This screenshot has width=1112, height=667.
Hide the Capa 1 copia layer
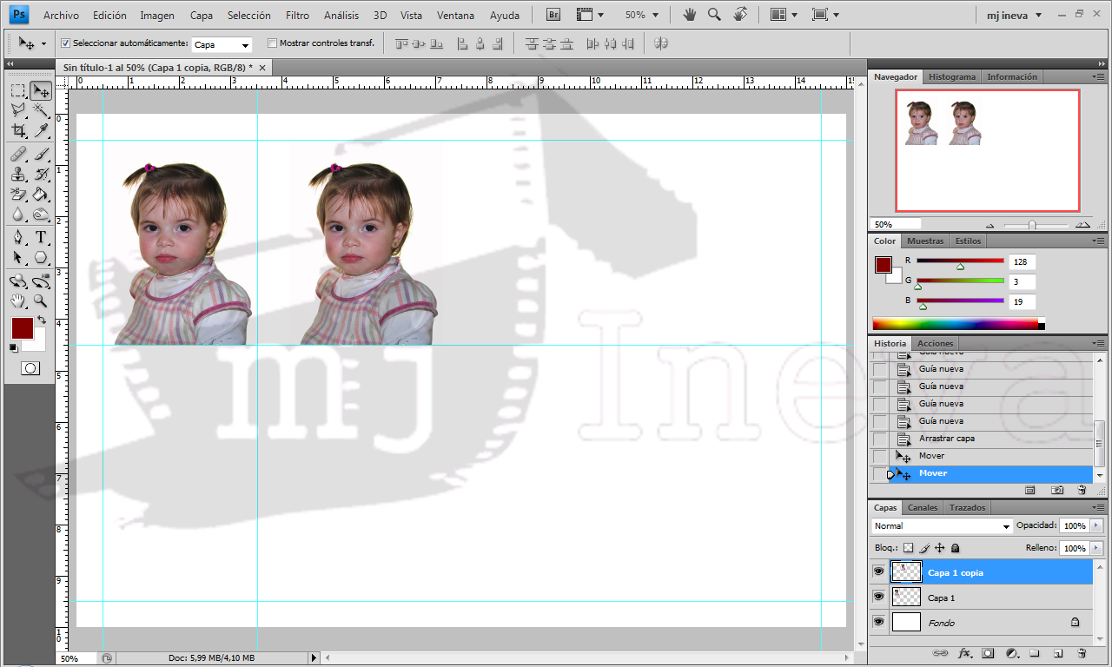[x=878, y=571]
